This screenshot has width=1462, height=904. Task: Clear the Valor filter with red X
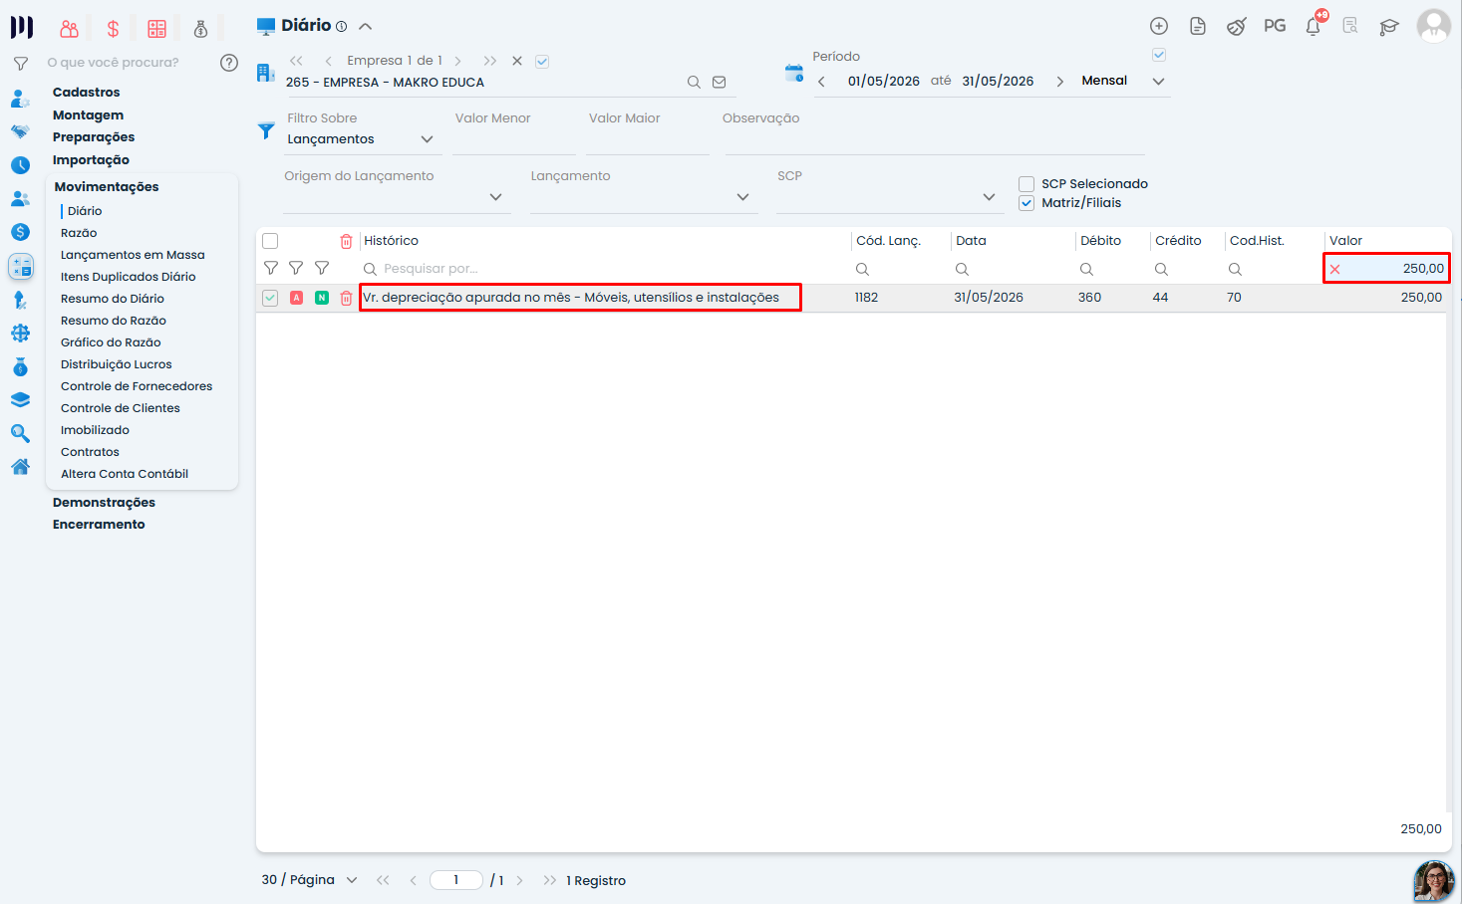tap(1334, 270)
